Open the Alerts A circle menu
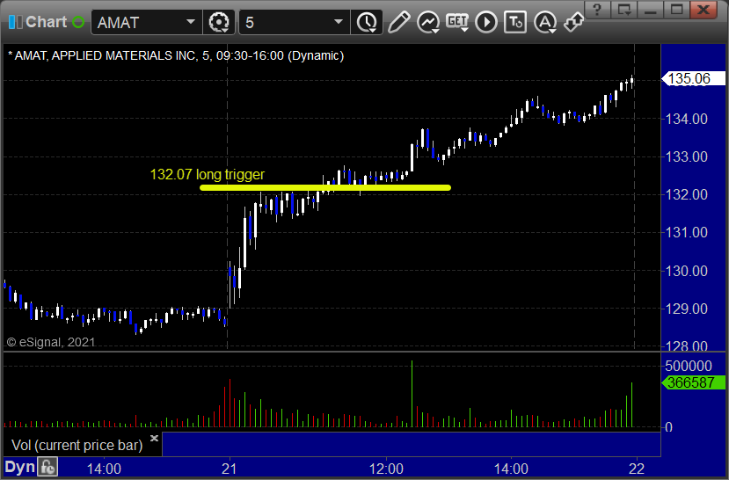 pos(545,22)
